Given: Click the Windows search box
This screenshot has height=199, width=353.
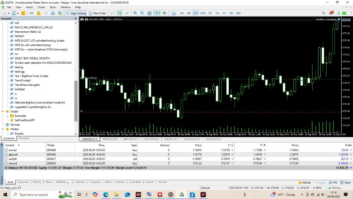Looking at the screenshot, I should [x=43, y=195].
